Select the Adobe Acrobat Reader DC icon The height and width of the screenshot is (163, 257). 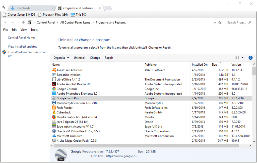(x=54, y=84)
